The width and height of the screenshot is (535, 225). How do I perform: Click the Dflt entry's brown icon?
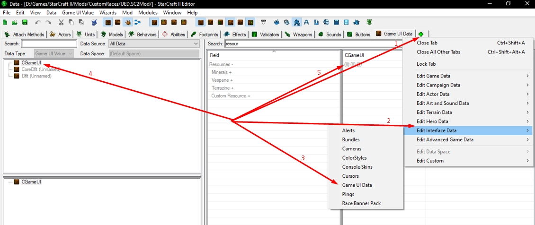[x=17, y=76]
